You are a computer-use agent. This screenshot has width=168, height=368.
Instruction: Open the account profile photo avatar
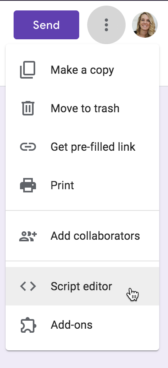click(x=145, y=25)
